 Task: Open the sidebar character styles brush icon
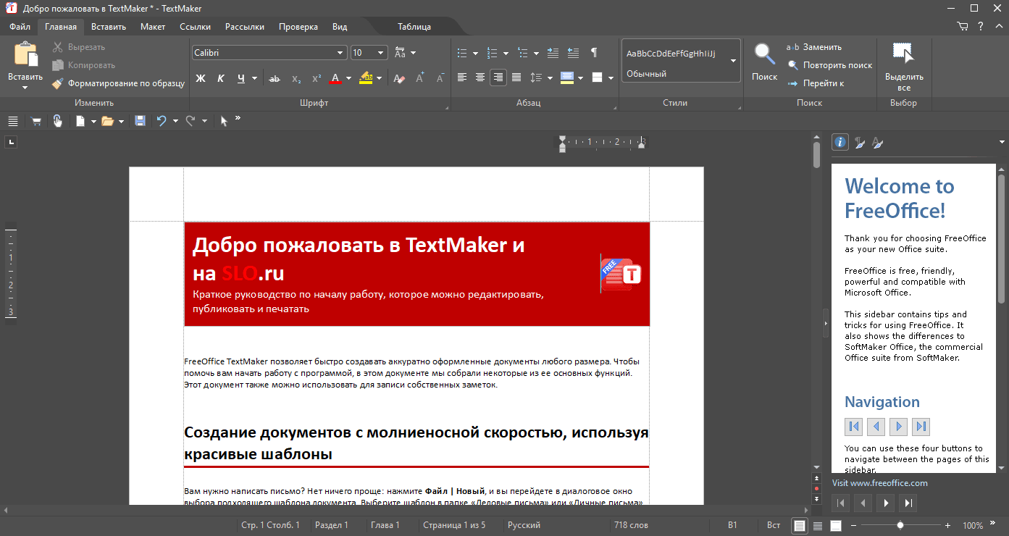[877, 142]
